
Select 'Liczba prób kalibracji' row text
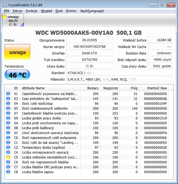click(38, 128)
